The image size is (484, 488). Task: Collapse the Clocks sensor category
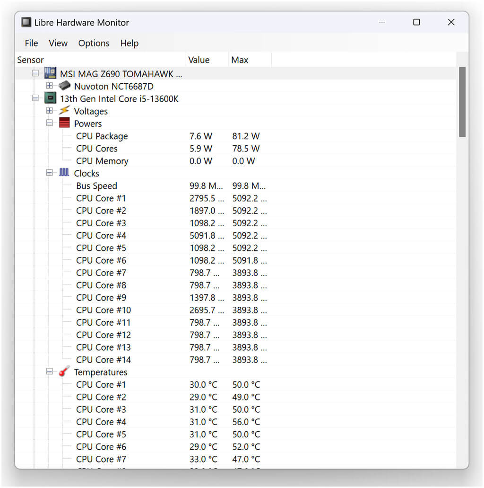(x=50, y=173)
